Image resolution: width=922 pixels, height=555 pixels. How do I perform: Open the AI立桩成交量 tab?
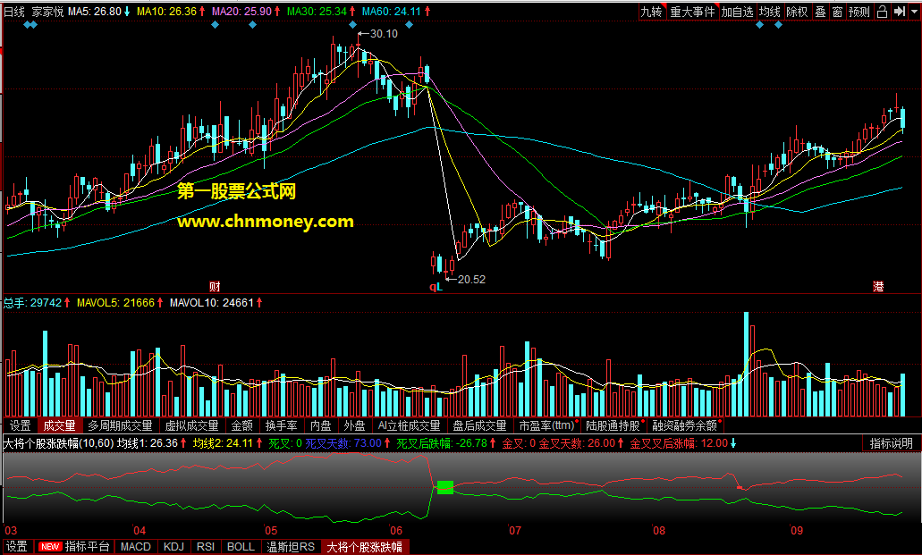(410, 425)
